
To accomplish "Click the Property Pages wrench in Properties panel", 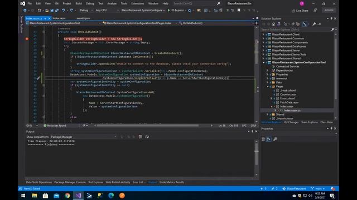I will coord(275,139).
